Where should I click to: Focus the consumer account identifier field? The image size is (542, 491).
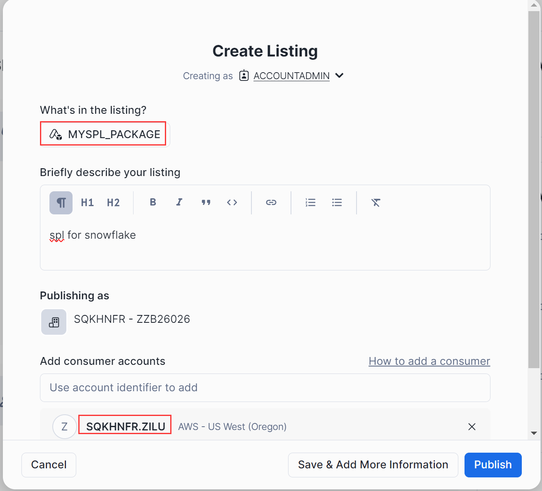(x=265, y=388)
